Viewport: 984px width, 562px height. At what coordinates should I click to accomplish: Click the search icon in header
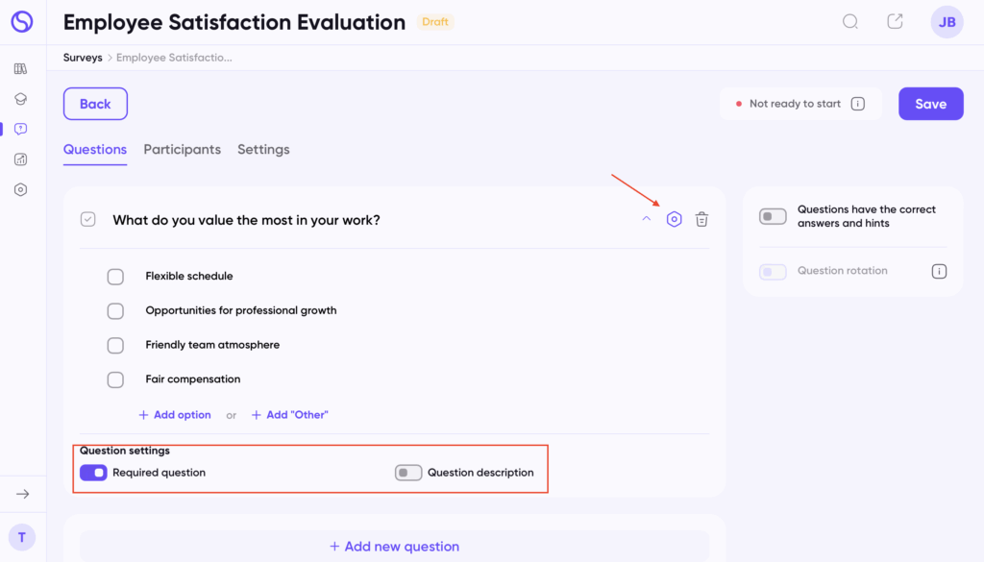[x=850, y=22]
